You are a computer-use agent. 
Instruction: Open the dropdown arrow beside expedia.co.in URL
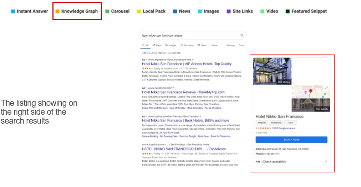(193, 59)
